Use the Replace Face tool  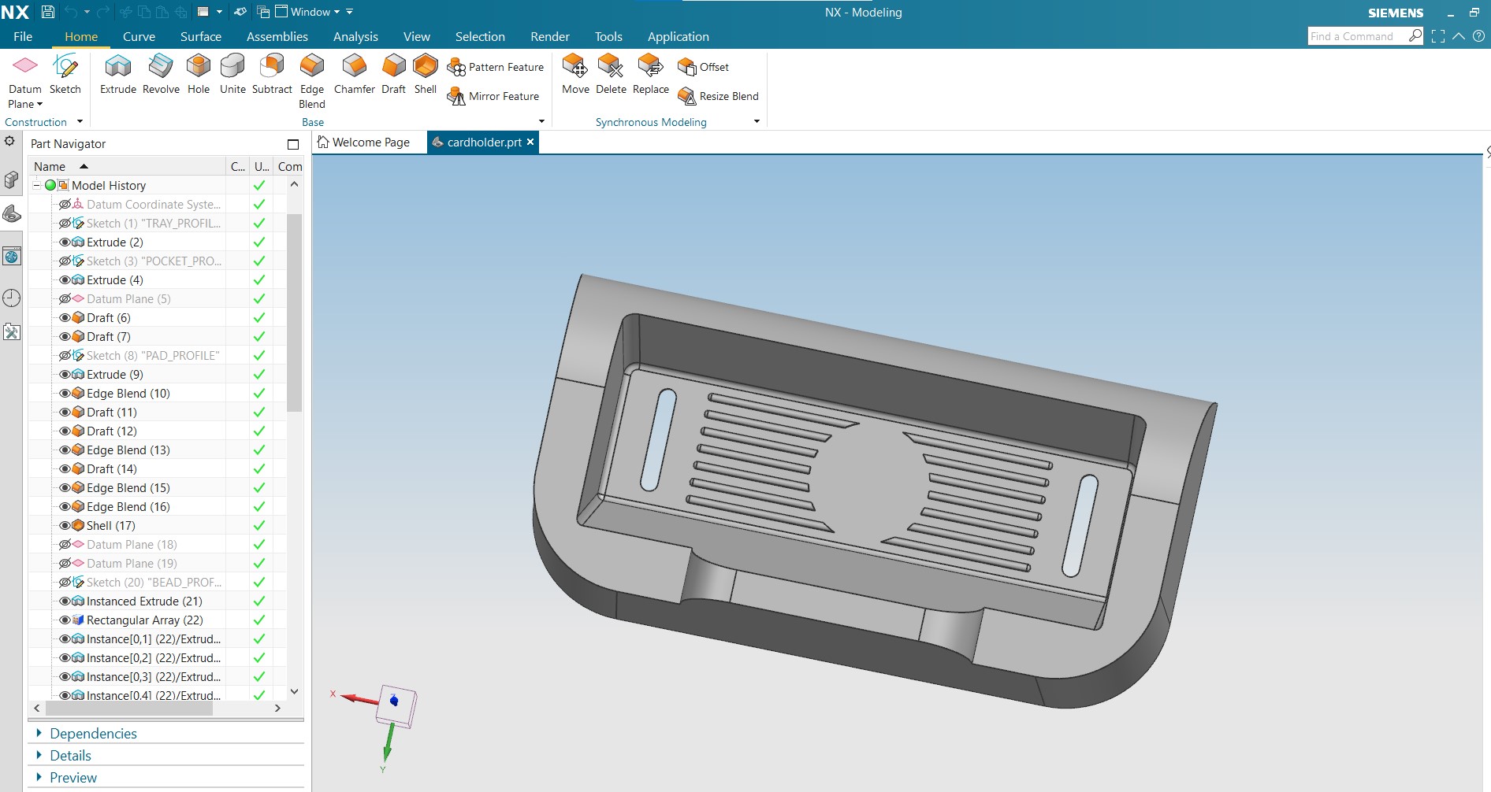tap(651, 74)
